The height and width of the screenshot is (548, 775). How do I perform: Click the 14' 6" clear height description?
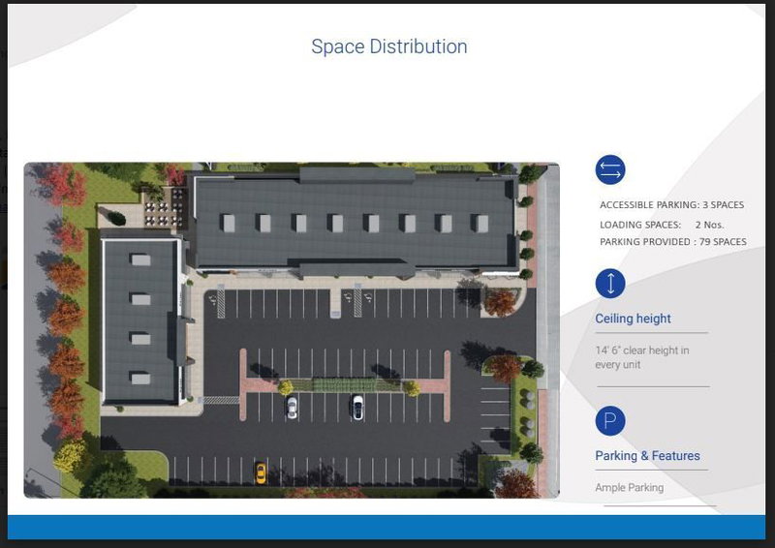642,357
